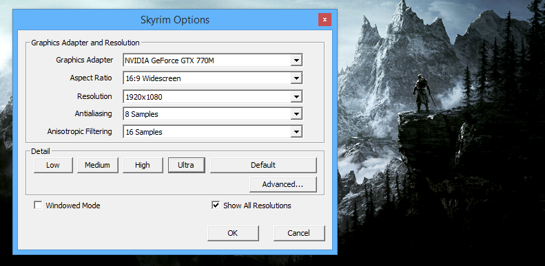
Task: Click the Graphics Adapter label
Action: pyautogui.click(x=85, y=60)
